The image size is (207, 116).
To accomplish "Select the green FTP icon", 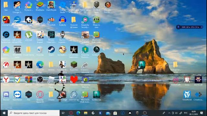I will [x=96, y=20].
